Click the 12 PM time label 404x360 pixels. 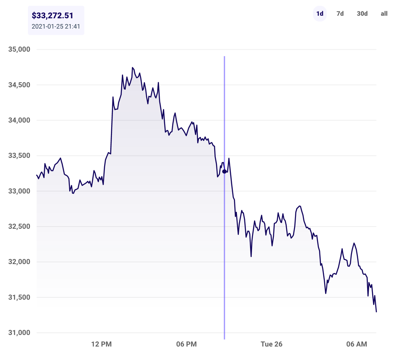coord(101,344)
